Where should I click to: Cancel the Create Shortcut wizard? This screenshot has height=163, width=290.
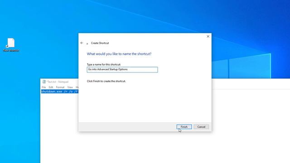click(201, 127)
